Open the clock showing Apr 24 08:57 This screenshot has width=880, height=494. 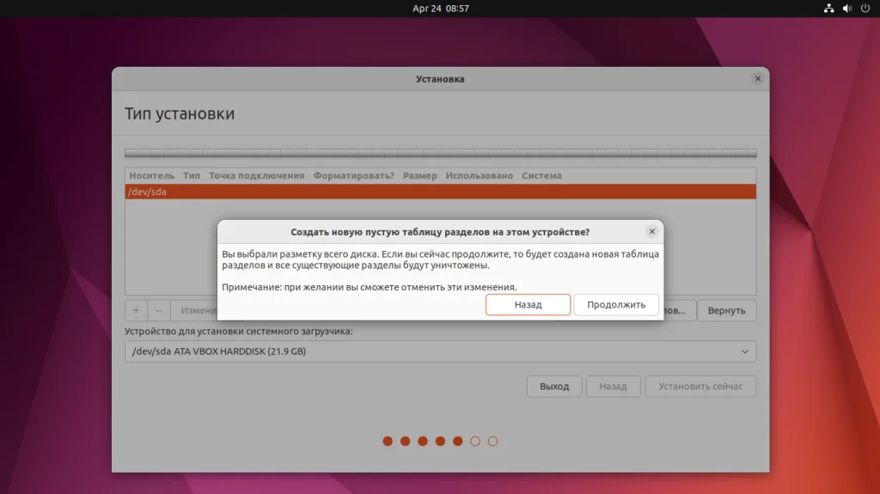click(441, 9)
